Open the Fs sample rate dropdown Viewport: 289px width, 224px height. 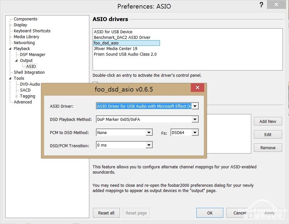tap(195, 132)
